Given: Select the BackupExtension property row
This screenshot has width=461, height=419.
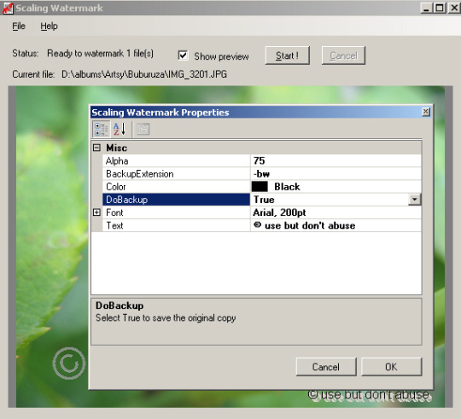Looking at the screenshot, I should click(262, 173).
